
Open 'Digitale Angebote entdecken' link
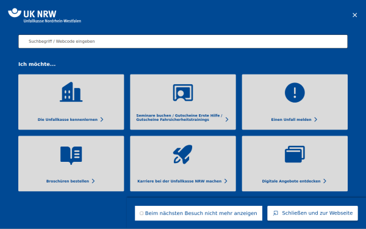(291, 181)
